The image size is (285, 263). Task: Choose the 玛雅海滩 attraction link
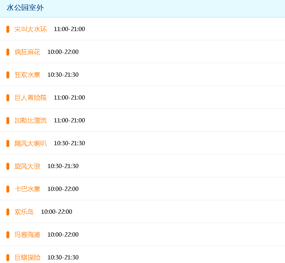(x=27, y=235)
